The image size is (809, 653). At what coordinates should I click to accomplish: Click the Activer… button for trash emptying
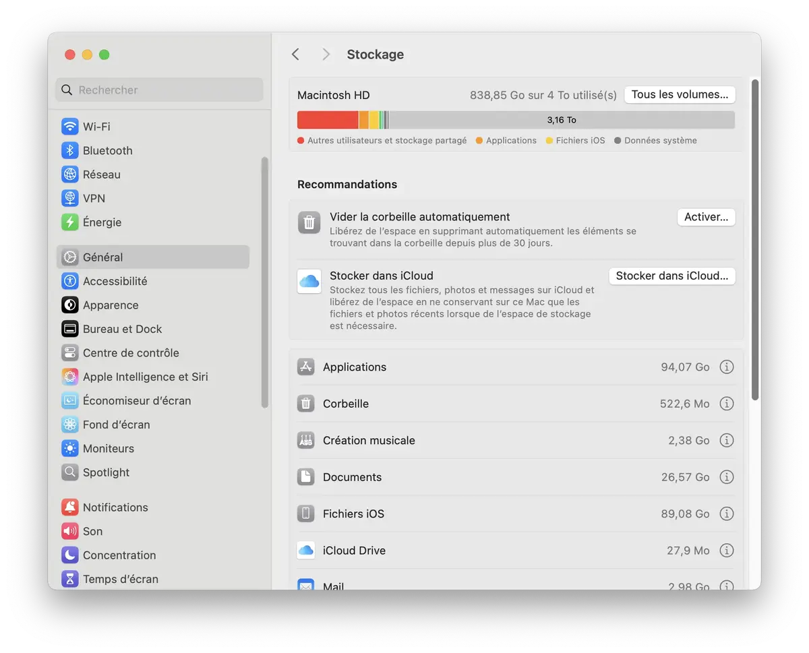pos(705,217)
